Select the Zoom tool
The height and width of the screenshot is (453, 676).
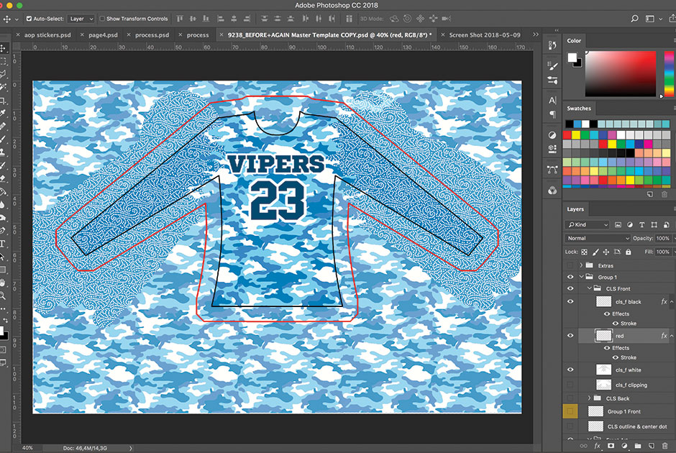coord(3,296)
